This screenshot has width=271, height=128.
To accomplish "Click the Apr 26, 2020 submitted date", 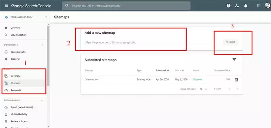I will (x=162, y=79).
